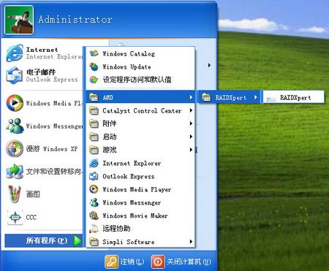
Task: Click the Catalyst Control Center label text
Action: pyautogui.click(x=142, y=111)
